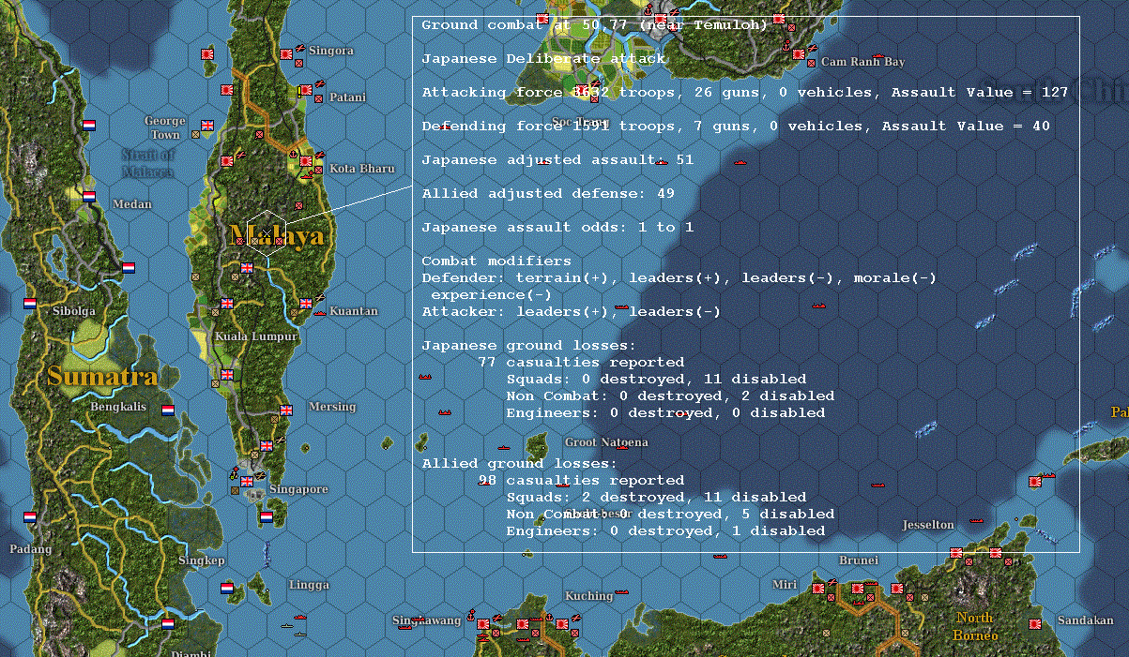The image size is (1129, 657).
Task: Click the Dutch flag above Padang
Action: coord(29,516)
